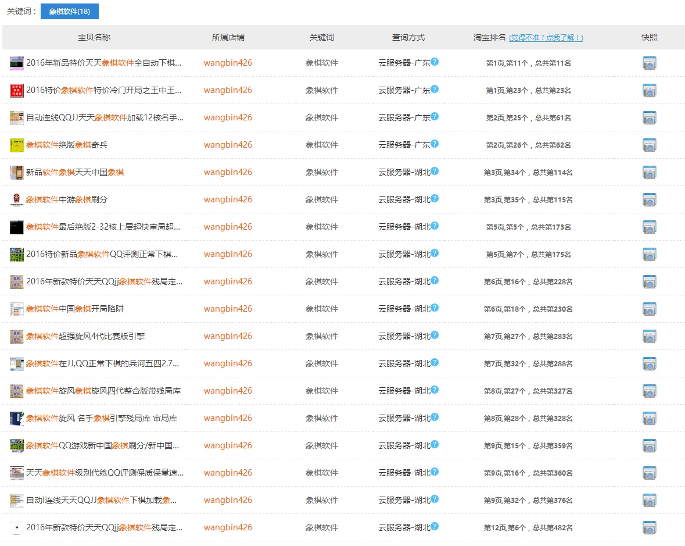The width and height of the screenshot is (685, 546).
Task: View snapshot for 象棋软件中游象棋刷分
Action: (x=649, y=200)
